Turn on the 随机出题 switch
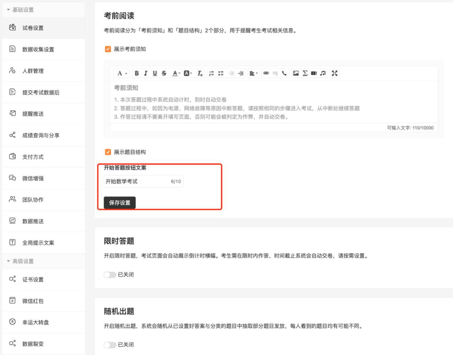Viewport: 453px width, 355px height. (110, 345)
